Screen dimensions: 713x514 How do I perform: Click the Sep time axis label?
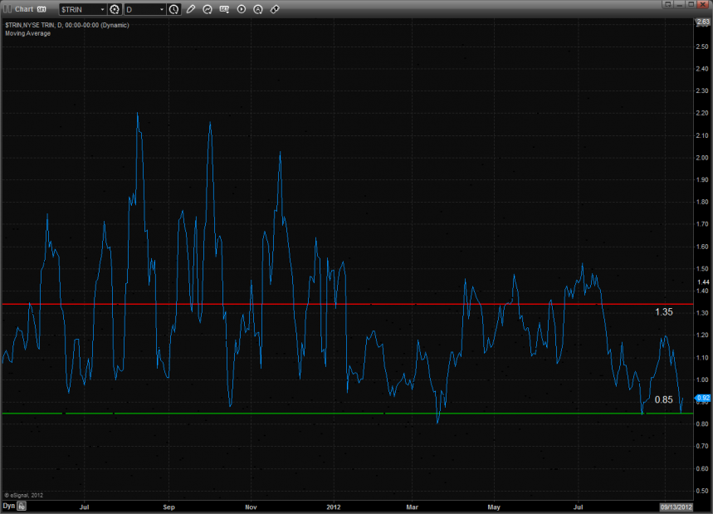pyautogui.click(x=168, y=507)
